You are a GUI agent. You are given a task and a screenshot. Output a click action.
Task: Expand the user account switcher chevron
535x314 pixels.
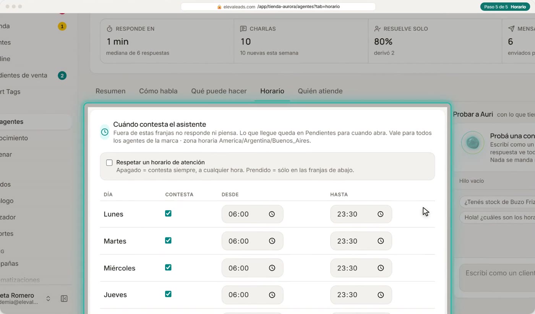tap(48, 299)
